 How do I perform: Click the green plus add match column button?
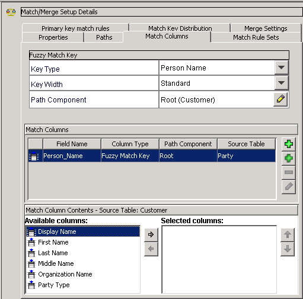click(x=289, y=144)
